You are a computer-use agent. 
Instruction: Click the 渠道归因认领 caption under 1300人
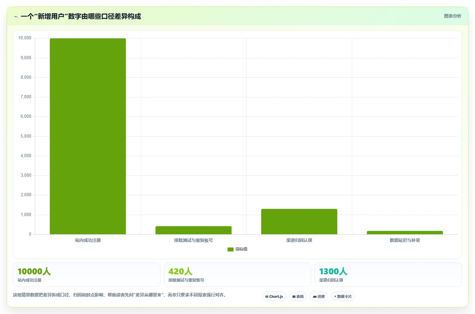(331, 280)
